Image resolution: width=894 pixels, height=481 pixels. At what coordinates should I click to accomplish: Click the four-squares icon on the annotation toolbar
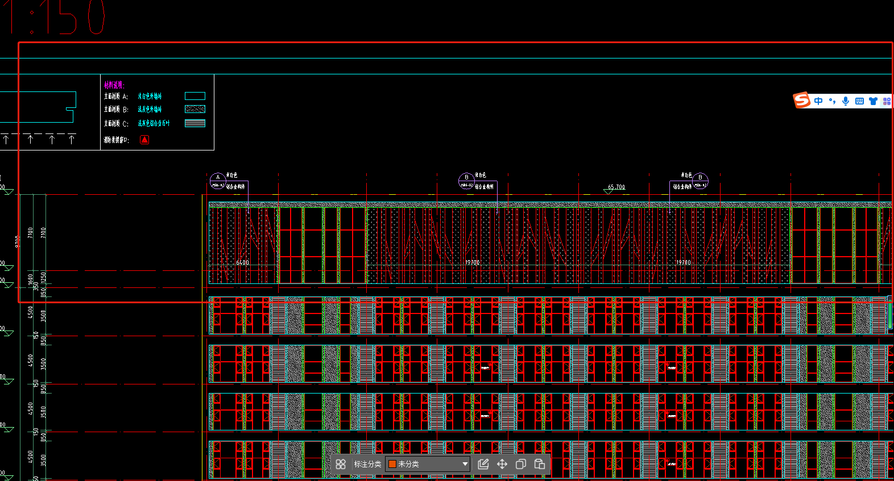[341, 464]
